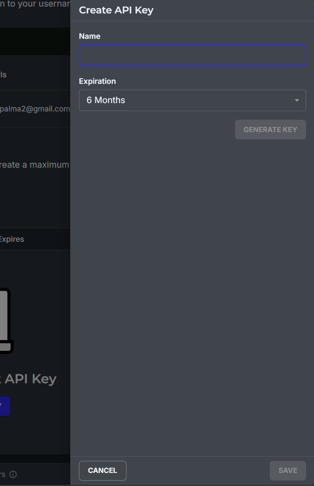Click the dimmed backdrop to dismiss the panel
Image resolution: width=314 pixels, height=486 pixels.
click(35, 203)
